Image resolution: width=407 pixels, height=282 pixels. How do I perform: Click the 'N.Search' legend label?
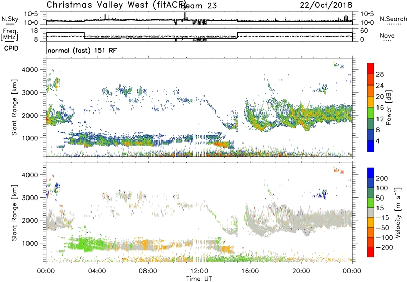(x=393, y=19)
